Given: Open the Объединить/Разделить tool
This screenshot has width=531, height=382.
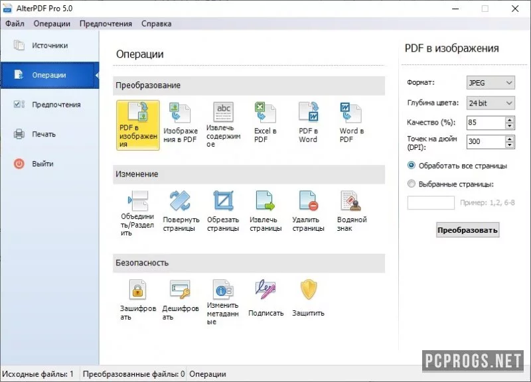Looking at the screenshot, I should [x=137, y=213].
